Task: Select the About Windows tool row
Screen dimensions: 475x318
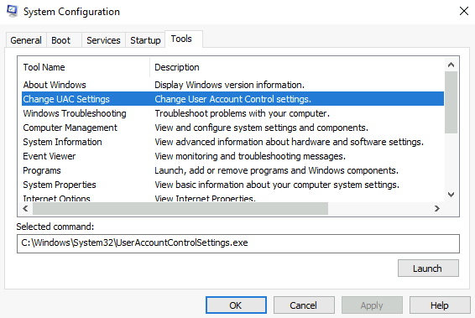Action: 233,85
